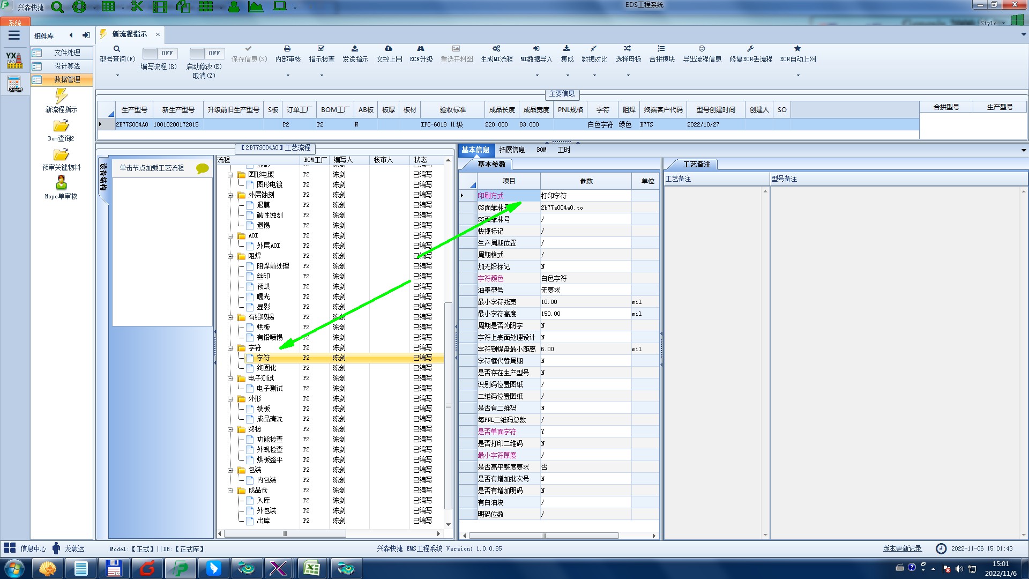Click the 发送指示 icon
The height and width of the screenshot is (579, 1029).
pyautogui.click(x=355, y=49)
